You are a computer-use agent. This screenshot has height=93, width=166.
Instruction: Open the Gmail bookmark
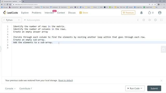(123, 7)
